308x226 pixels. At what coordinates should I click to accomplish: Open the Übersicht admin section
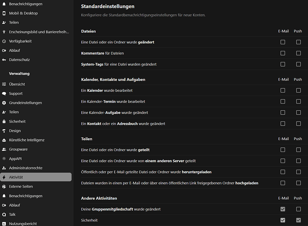pos(17,85)
